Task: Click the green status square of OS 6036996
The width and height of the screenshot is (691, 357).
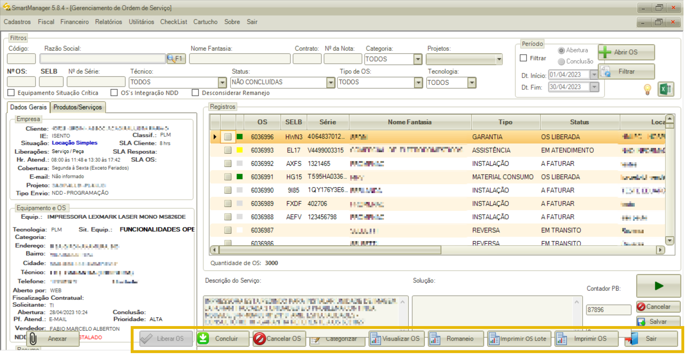Action: [240, 137]
